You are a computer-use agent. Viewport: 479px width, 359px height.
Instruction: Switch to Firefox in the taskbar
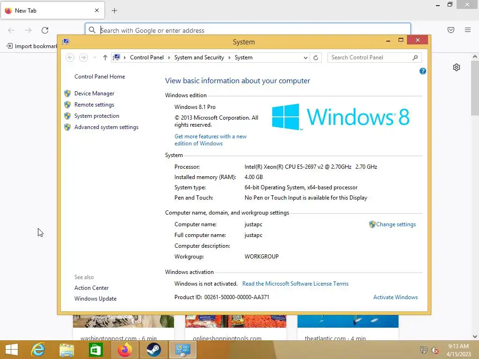coord(125,350)
